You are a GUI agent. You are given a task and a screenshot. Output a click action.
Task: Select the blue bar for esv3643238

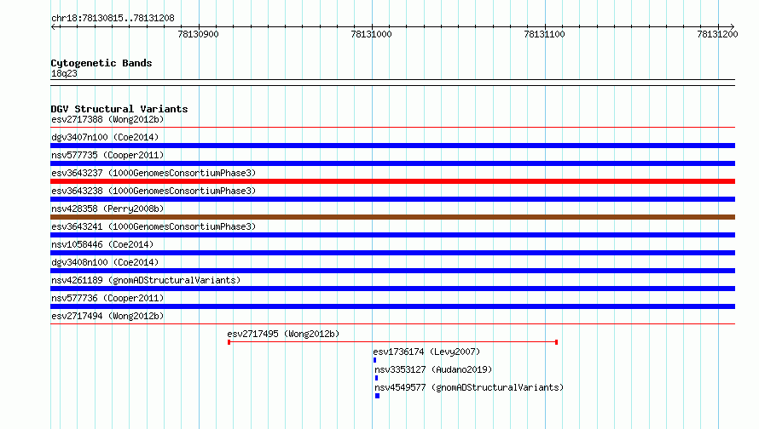point(392,199)
